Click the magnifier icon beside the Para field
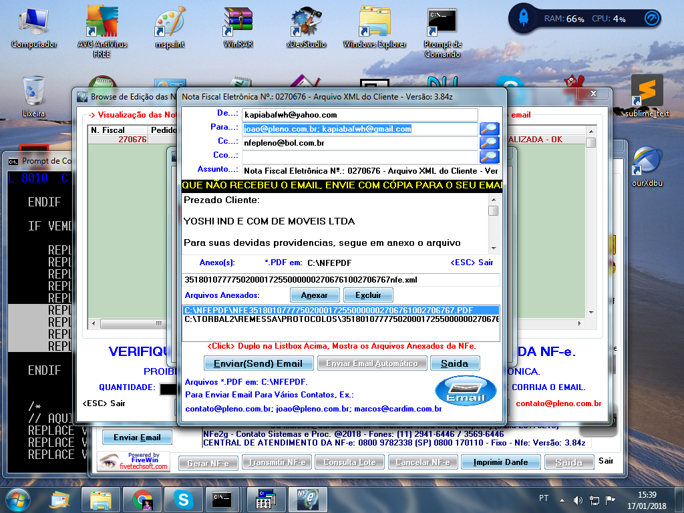Image resolution: width=684 pixels, height=513 pixels. click(x=489, y=129)
